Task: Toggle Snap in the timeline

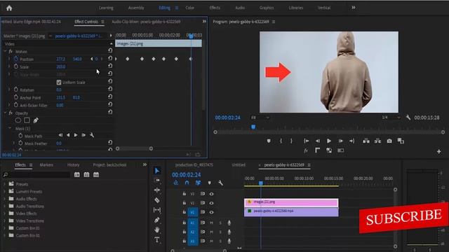Action: (x=187, y=183)
